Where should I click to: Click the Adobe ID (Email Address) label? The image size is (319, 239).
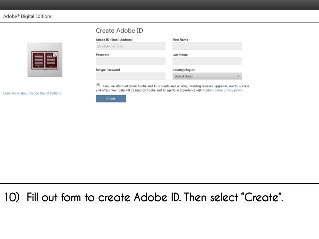(x=114, y=40)
